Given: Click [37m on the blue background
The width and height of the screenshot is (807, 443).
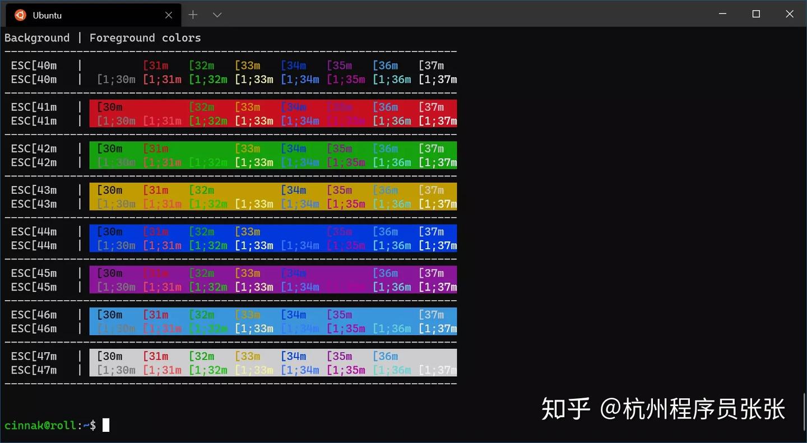Looking at the screenshot, I should [x=432, y=231].
